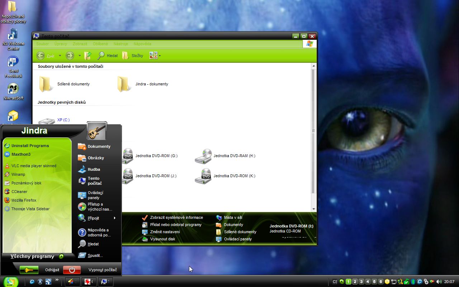Expand the views dropdown in toolbar
This screenshot has height=287, width=459.
(x=160, y=56)
